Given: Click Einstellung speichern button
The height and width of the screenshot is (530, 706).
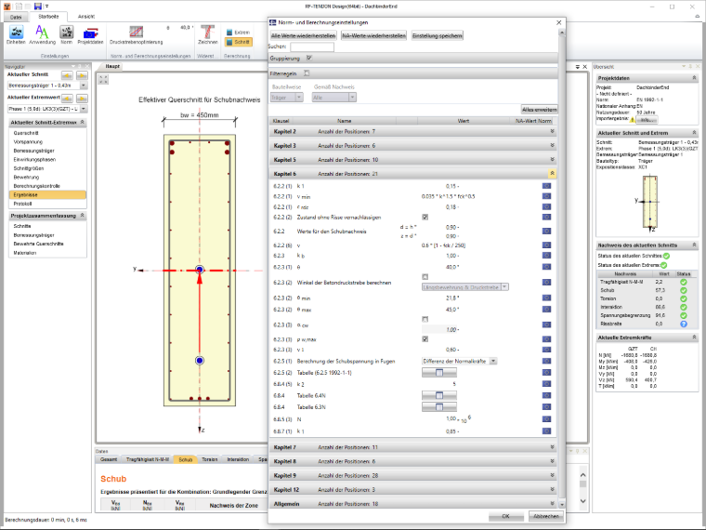Looking at the screenshot, I should pos(438,35).
